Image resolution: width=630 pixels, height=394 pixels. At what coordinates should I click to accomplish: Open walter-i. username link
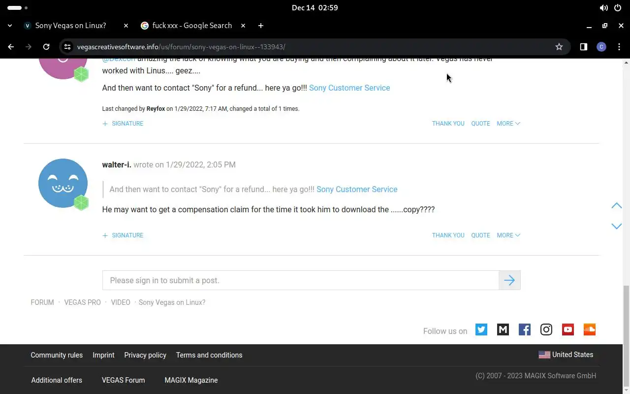tap(117, 164)
